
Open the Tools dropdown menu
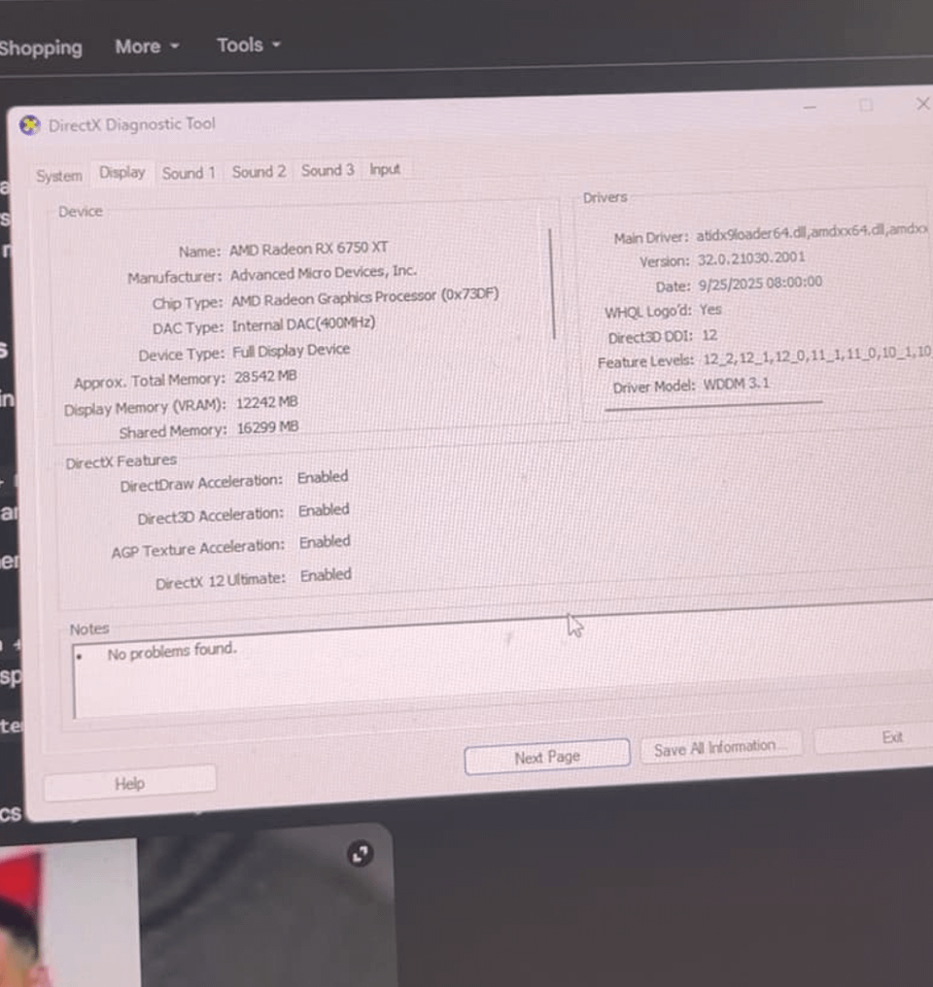(249, 46)
